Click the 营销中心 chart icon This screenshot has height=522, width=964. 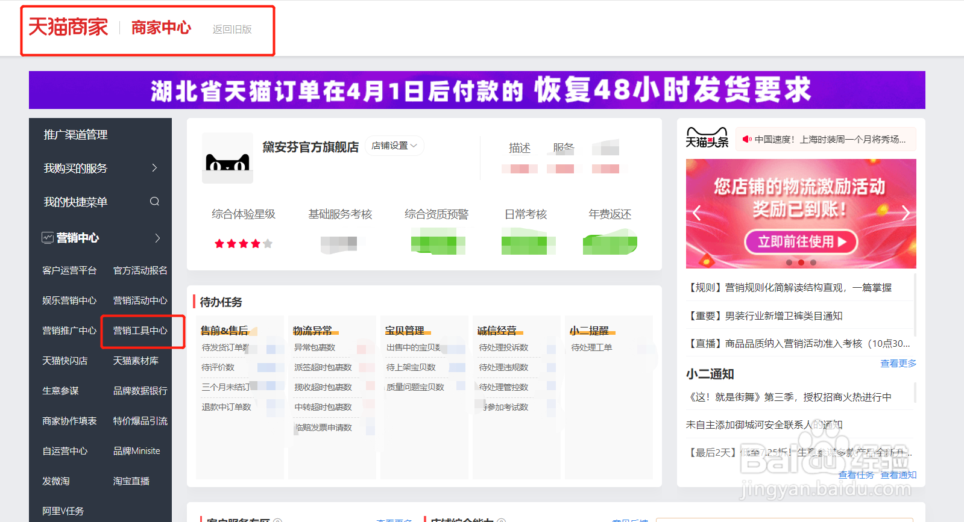47,238
